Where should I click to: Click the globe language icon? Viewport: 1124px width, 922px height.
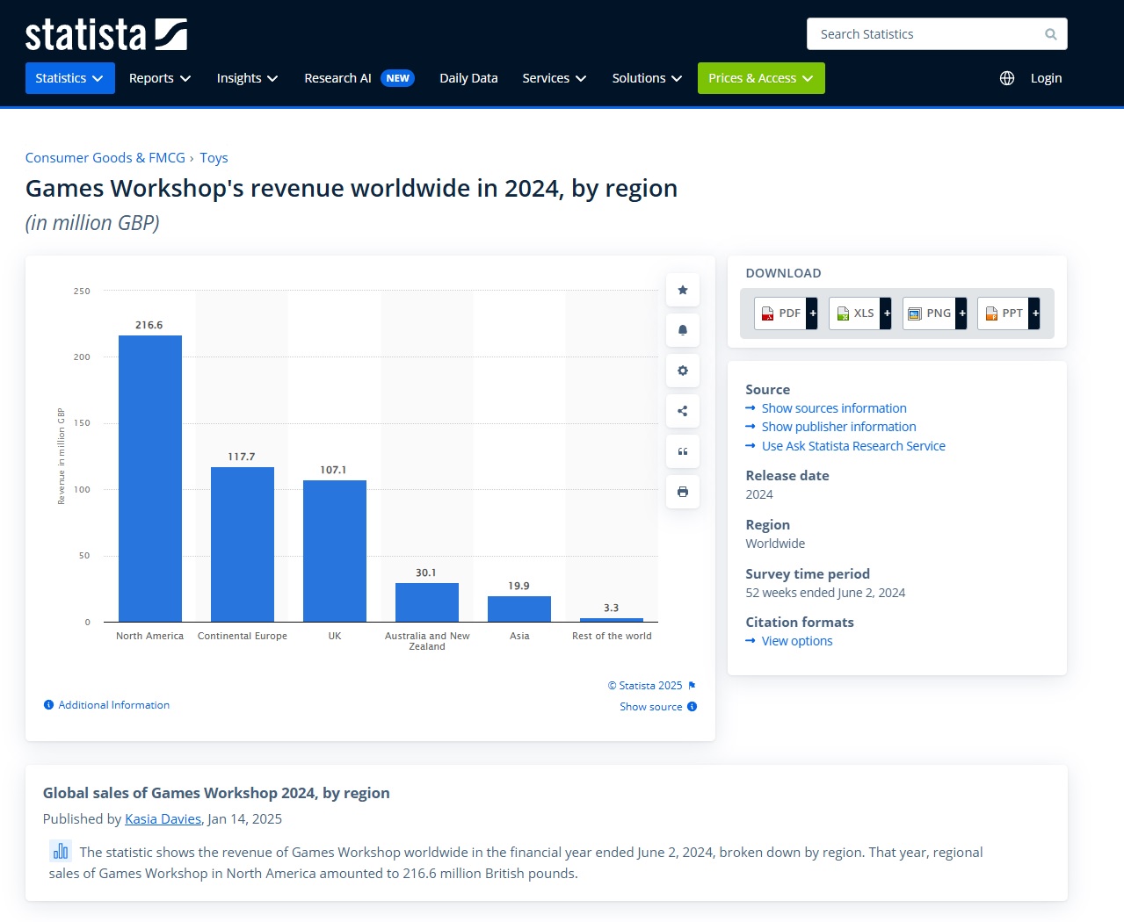1007,78
